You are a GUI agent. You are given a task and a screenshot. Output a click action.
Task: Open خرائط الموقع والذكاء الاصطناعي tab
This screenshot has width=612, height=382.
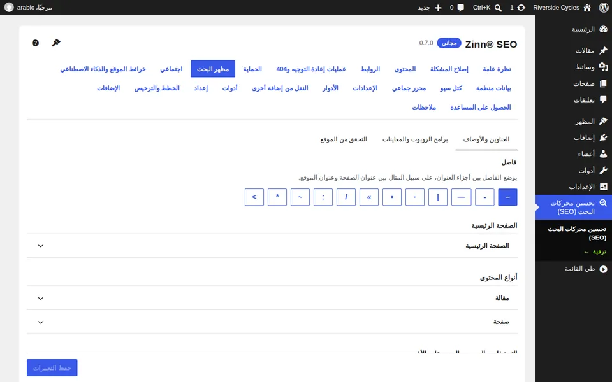pyautogui.click(x=103, y=69)
